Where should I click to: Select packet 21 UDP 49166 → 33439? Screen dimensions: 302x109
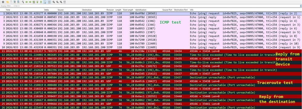(x=151, y=89)
